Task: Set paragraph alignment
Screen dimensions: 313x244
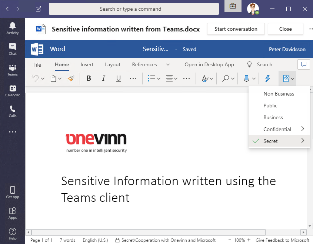Action: (x=169, y=78)
